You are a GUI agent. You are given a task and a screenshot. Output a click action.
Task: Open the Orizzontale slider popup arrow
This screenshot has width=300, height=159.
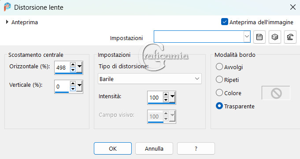(79, 67)
